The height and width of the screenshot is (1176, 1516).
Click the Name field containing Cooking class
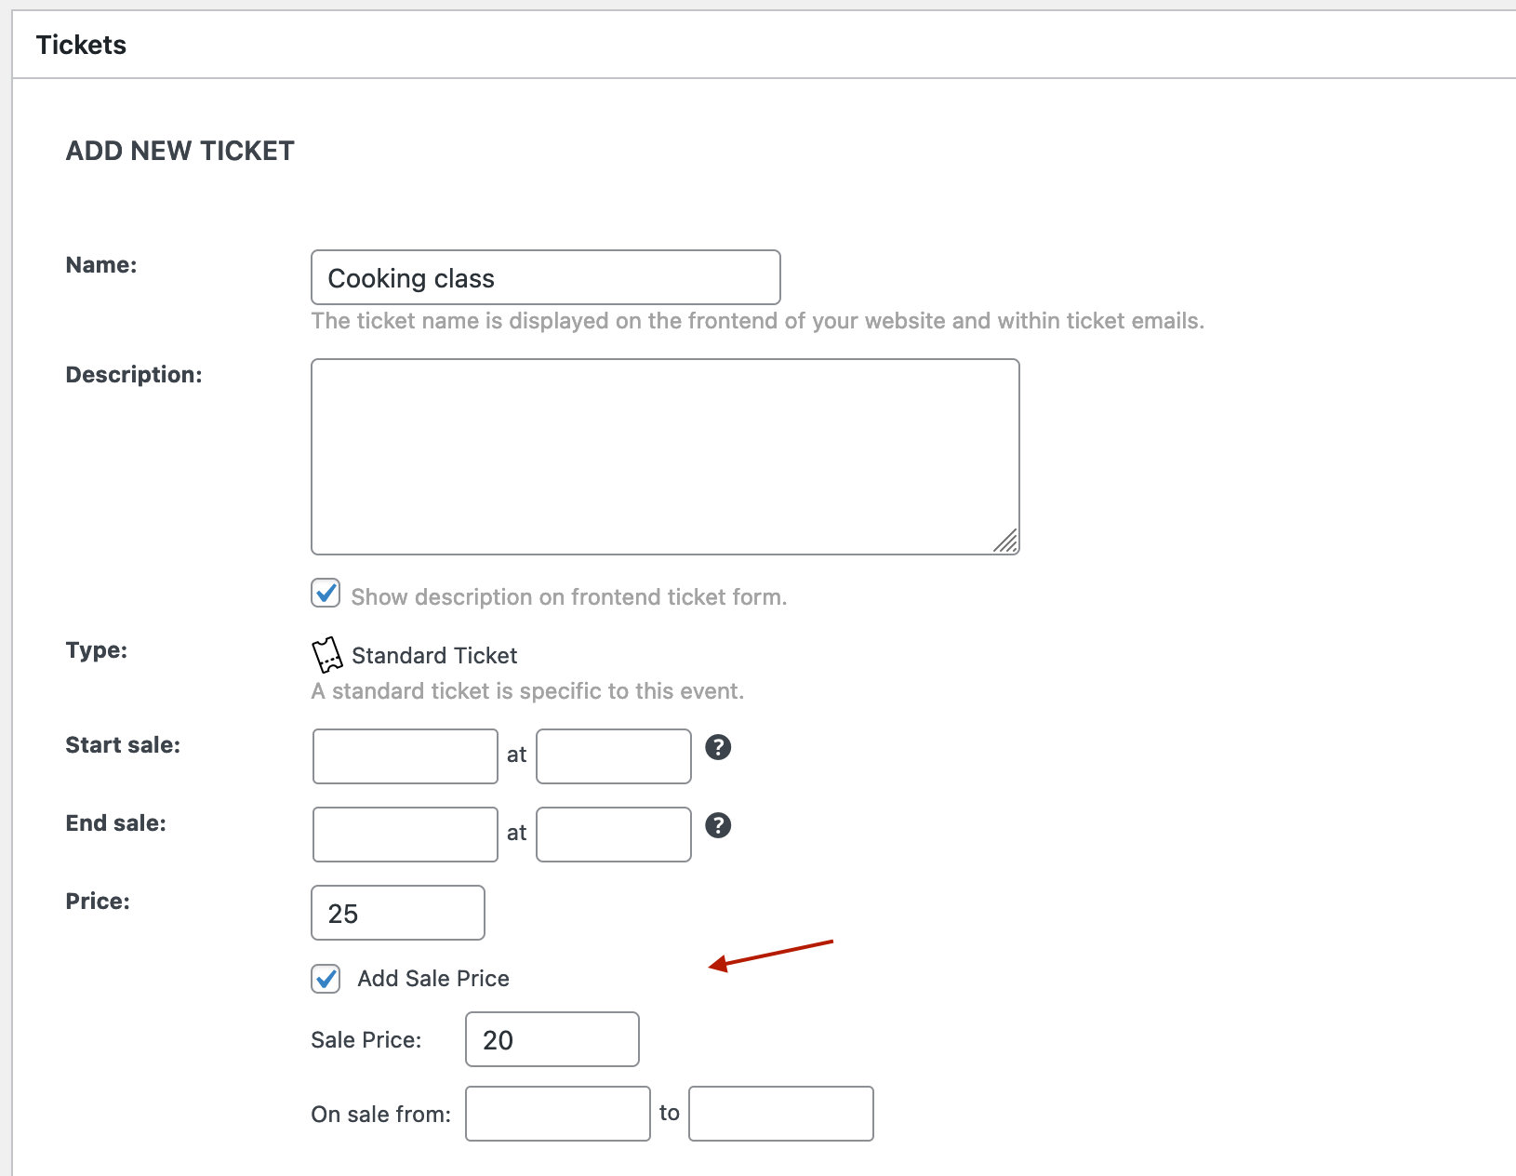tap(545, 277)
